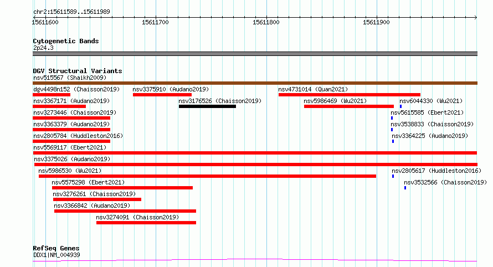Click nsv5615585 (Ebert2021) label
The height and width of the screenshot is (267, 493).
tap(427, 112)
